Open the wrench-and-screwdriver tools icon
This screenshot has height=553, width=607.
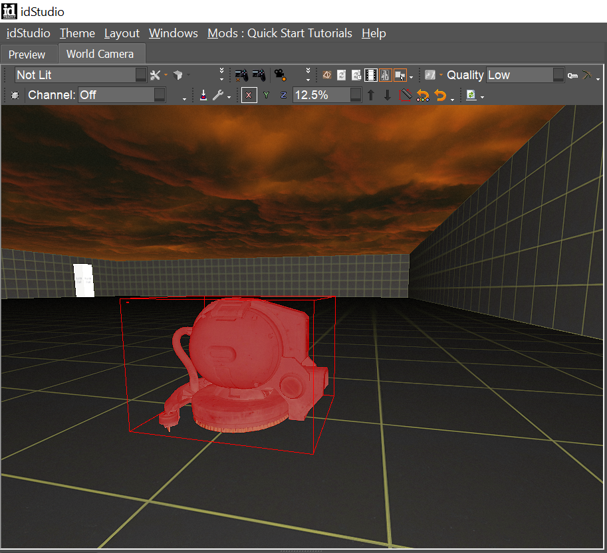155,75
